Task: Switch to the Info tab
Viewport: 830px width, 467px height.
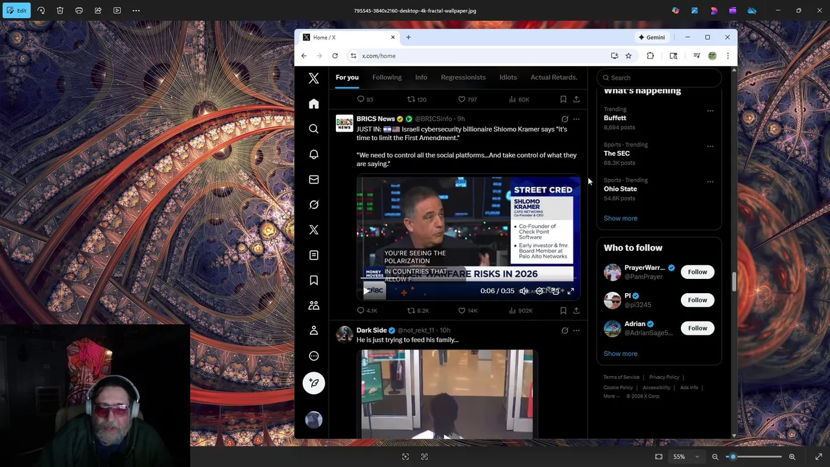Action: [421, 77]
